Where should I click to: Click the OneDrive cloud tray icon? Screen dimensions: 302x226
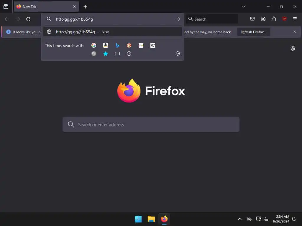pos(249,219)
